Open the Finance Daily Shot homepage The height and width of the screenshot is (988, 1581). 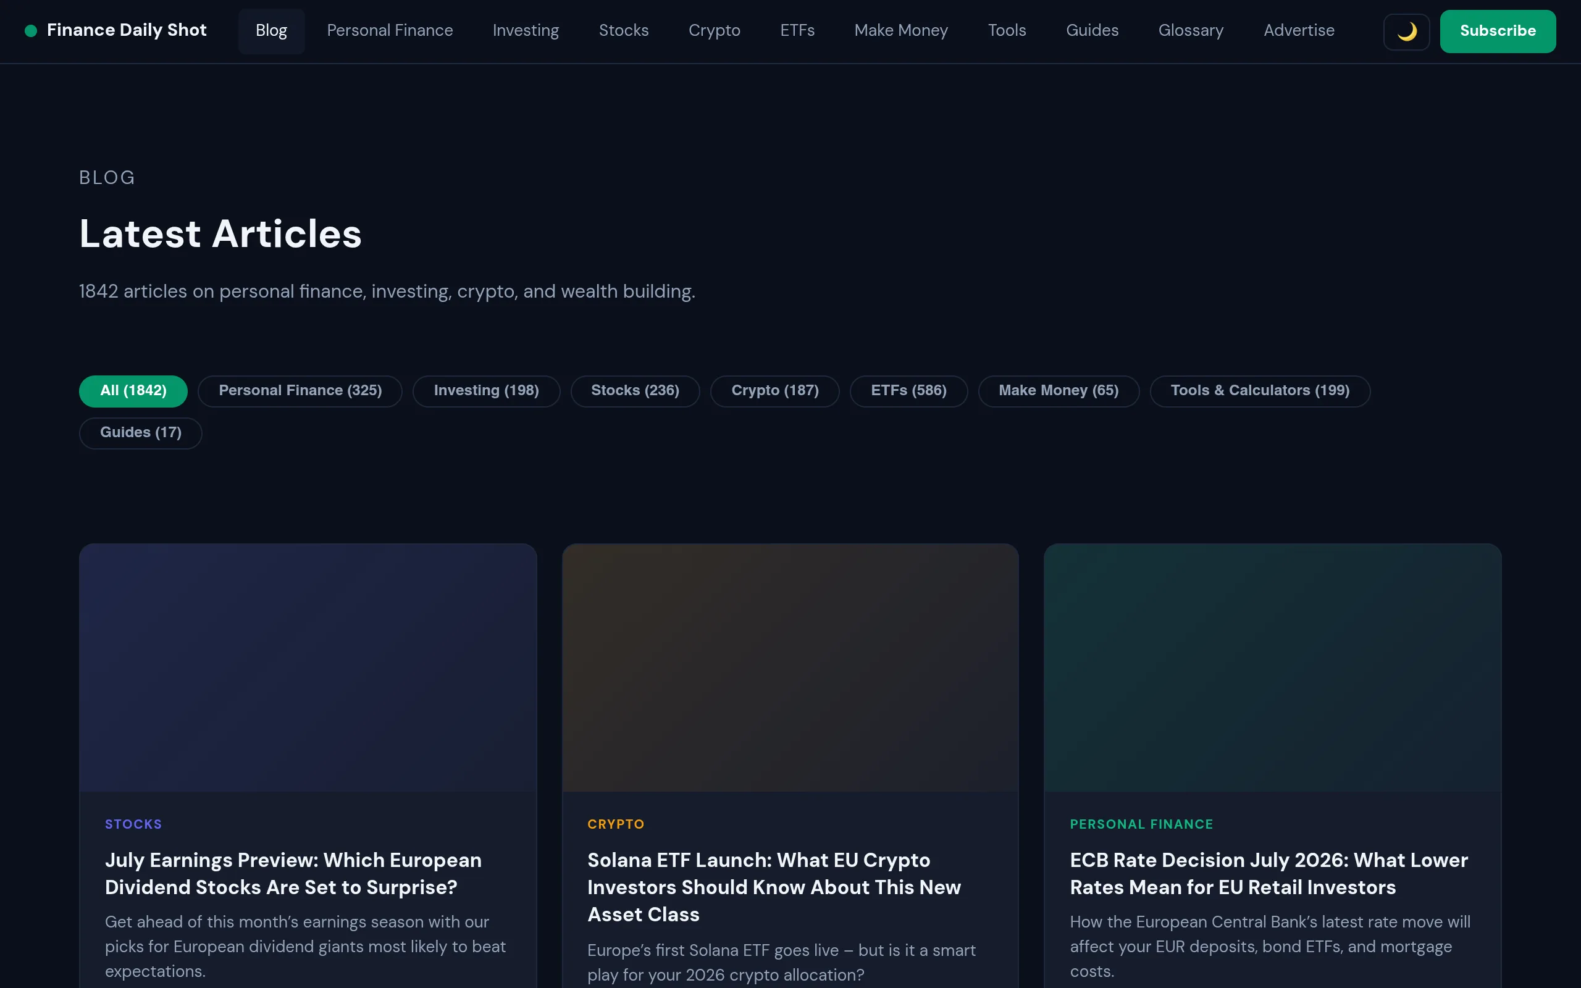[x=127, y=31]
